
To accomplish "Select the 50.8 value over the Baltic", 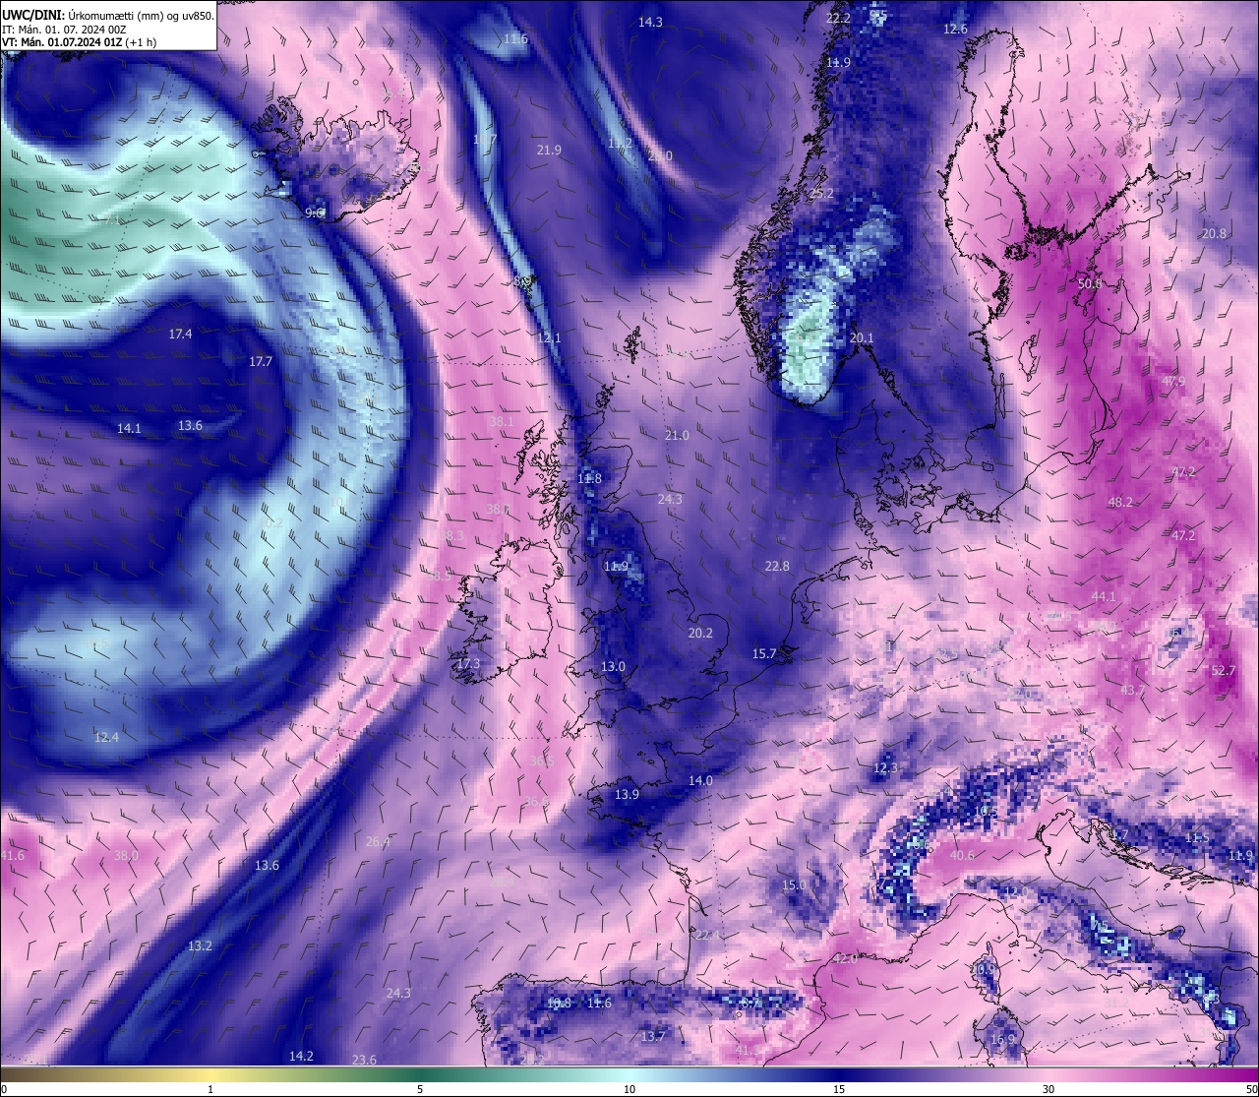I will 1090,284.
